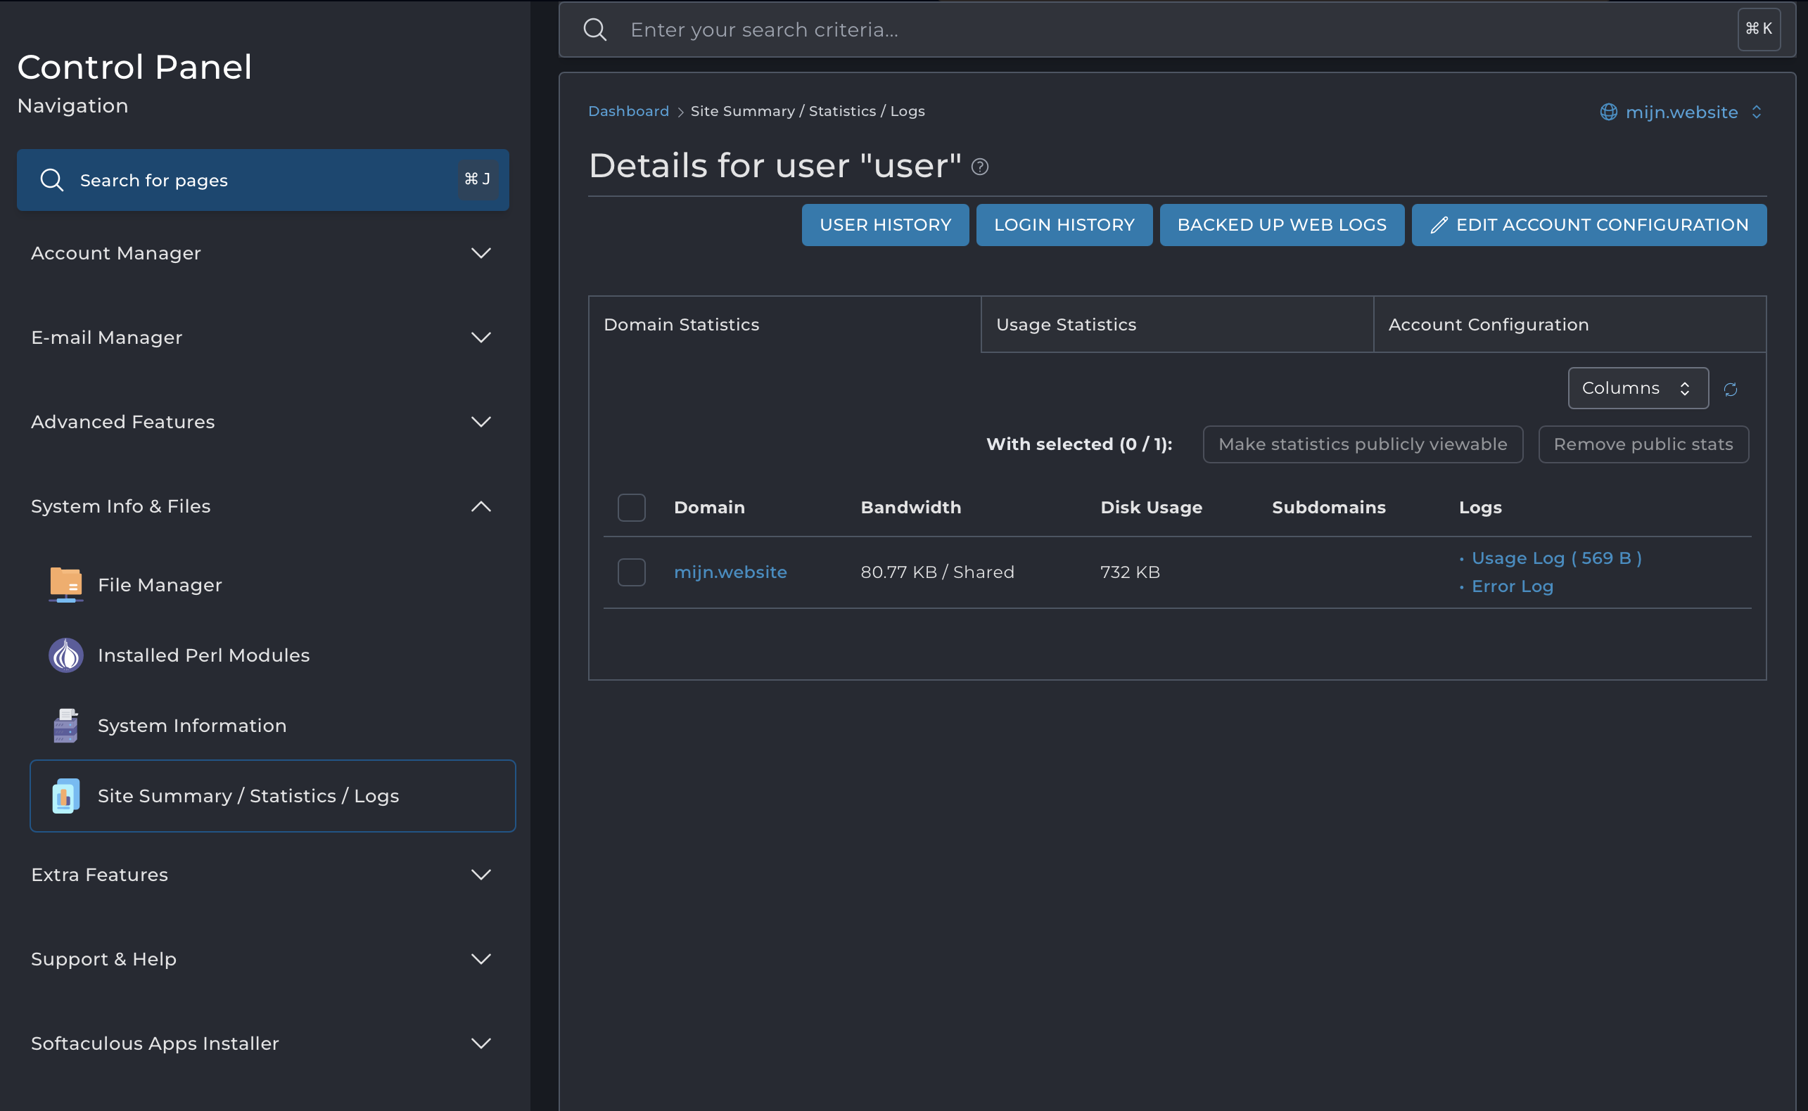Image resolution: width=1808 pixels, height=1111 pixels.
Task: Open the Columns dropdown
Action: (1638, 388)
